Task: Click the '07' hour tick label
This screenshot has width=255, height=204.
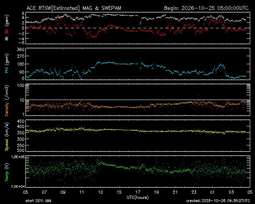Action: 44,192
